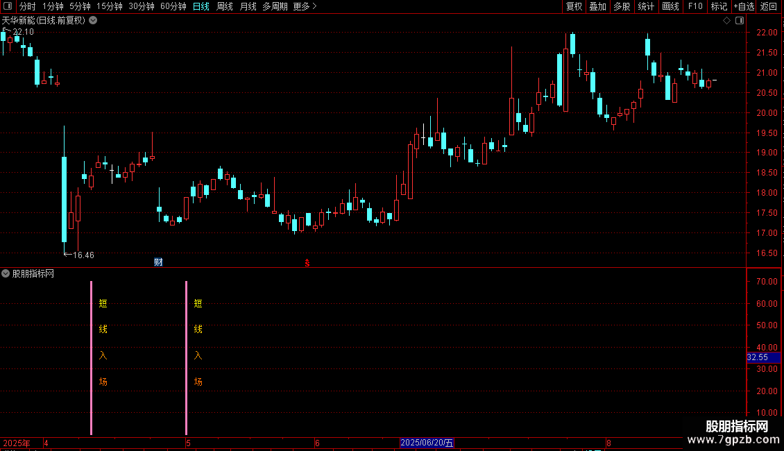Click the 2025/06/20/五 date label

point(427,443)
